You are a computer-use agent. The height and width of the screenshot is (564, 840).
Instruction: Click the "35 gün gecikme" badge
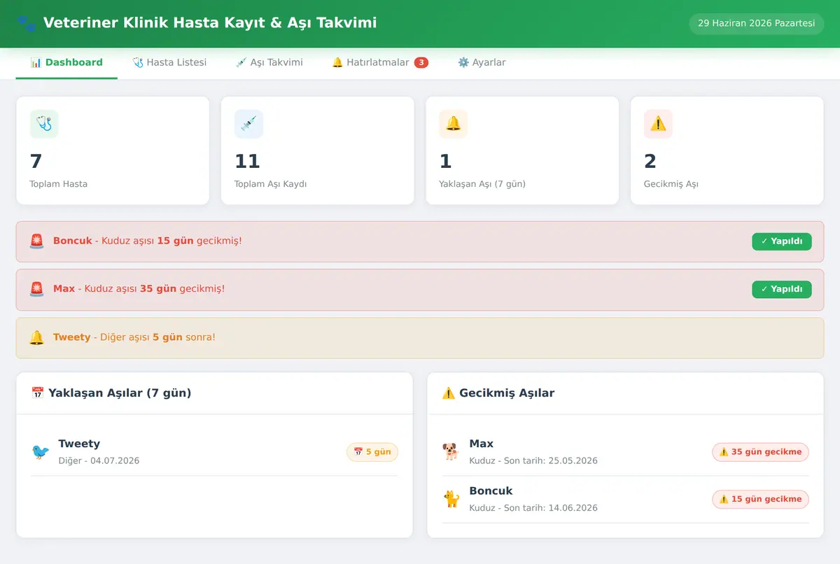click(x=760, y=452)
